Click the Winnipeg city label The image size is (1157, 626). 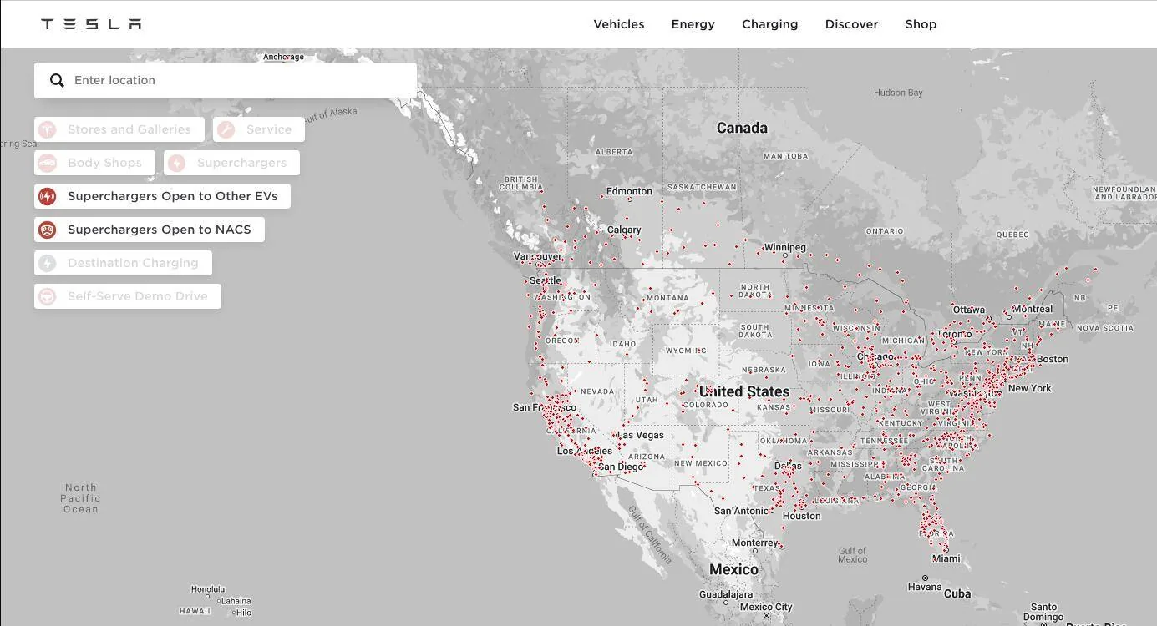click(785, 247)
